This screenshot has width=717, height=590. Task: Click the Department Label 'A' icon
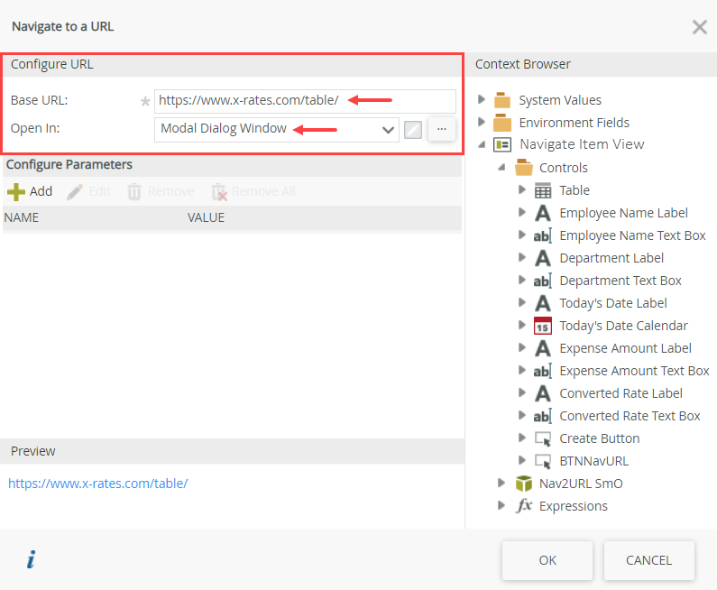point(543,258)
